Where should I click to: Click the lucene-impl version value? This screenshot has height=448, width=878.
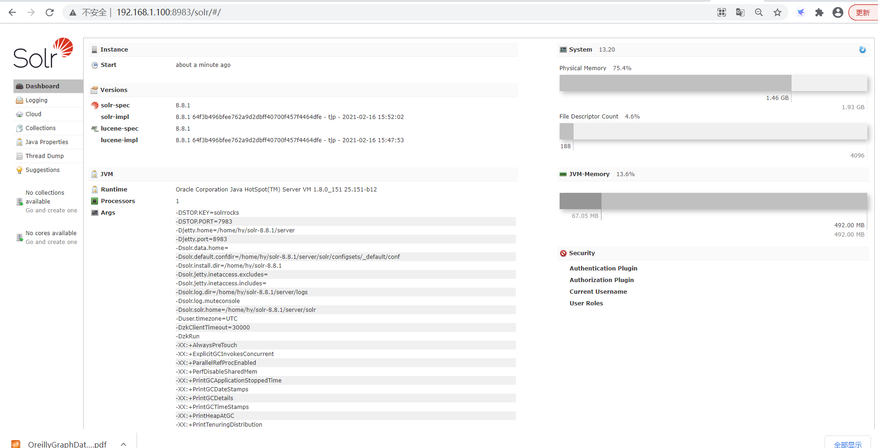coord(290,140)
